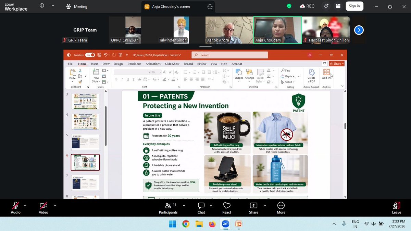This screenshot has height=231, width=411.
Task: Expand the Video settings arrow
Action: click(55, 206)
